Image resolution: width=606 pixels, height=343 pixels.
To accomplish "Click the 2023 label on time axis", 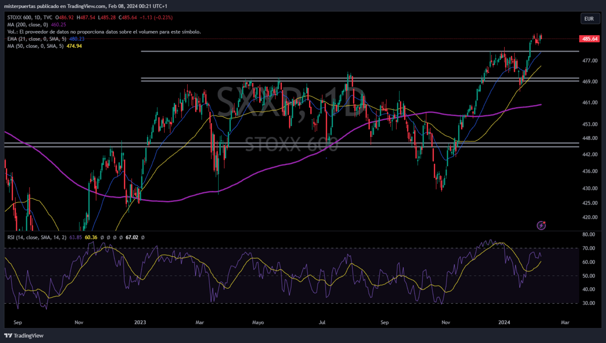I will [x=140, y=322].
